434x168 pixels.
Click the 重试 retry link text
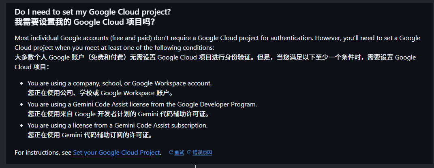tap(179, 153)
